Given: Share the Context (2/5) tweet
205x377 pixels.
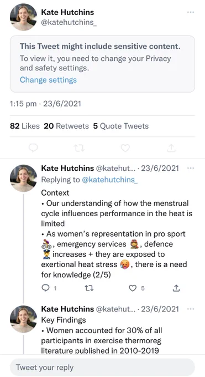Looking at the screenshot, I should [176, 288].
